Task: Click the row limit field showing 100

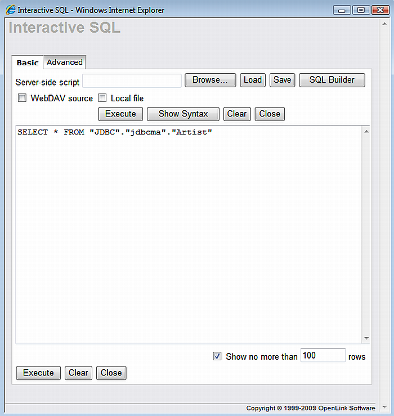Action: [323, 355]
